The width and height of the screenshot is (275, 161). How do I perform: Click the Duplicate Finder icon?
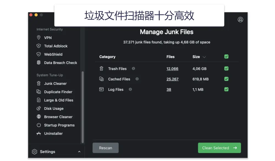click(38, 91)
